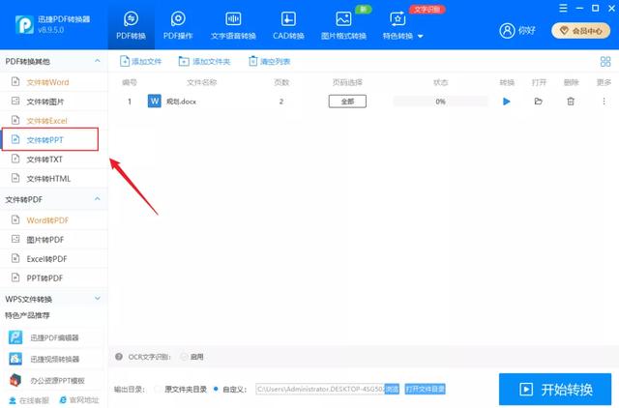Switch to the CAD转换 tab
This screenshot has width=619, height=408.
[288, 25]
